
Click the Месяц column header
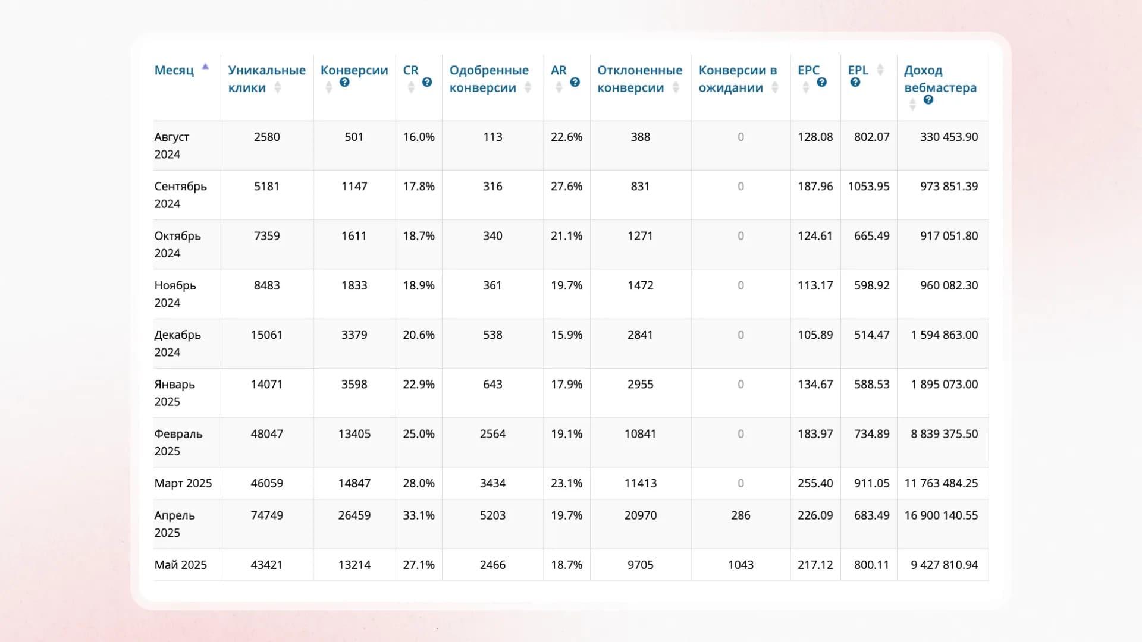point(174,70)
